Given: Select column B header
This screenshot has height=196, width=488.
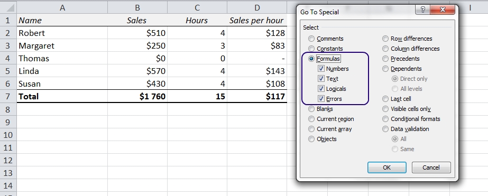Looking at the screenshot, I should click(x=137, y=7).
